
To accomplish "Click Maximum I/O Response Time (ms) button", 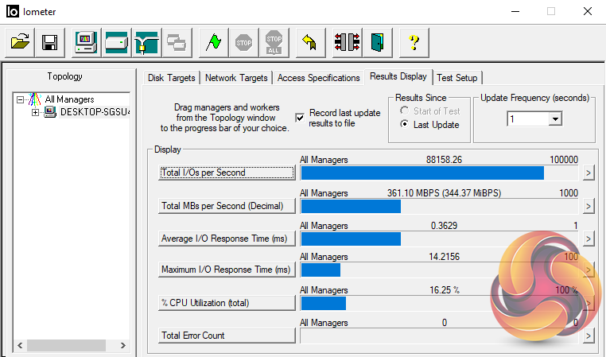I will point(227,270).
